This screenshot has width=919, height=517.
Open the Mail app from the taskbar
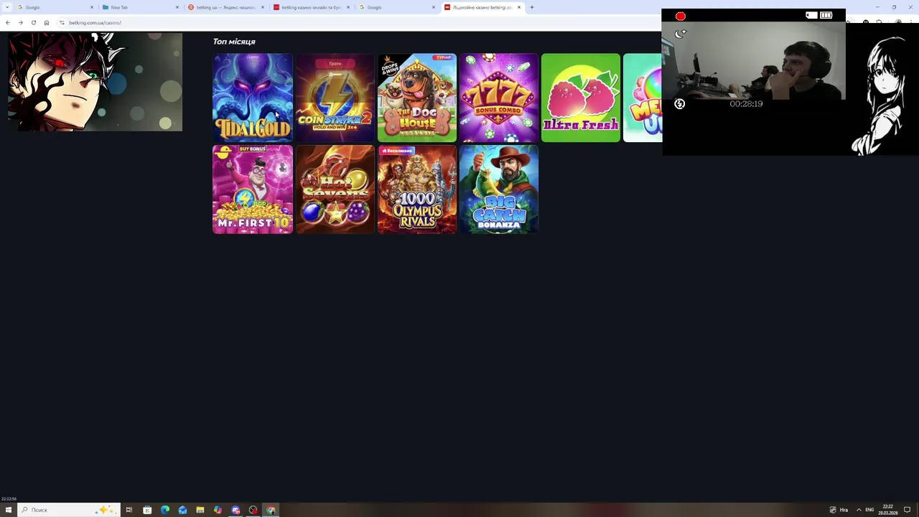coord(182,510)
